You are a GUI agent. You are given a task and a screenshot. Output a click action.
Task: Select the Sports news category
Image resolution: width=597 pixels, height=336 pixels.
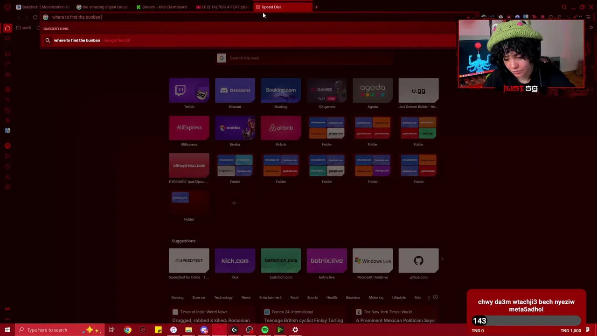(312, 298)
